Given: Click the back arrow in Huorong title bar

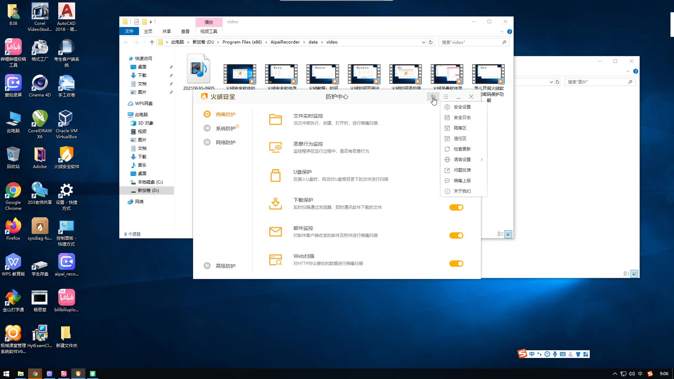Looking at the screenshot, I should pyautogui.click(x=433, y=97).
